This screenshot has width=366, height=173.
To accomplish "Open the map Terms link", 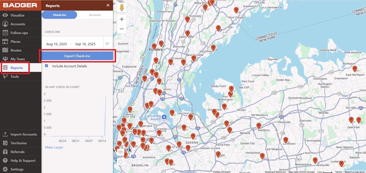I will pyautogui.click(x=338, y=172).
